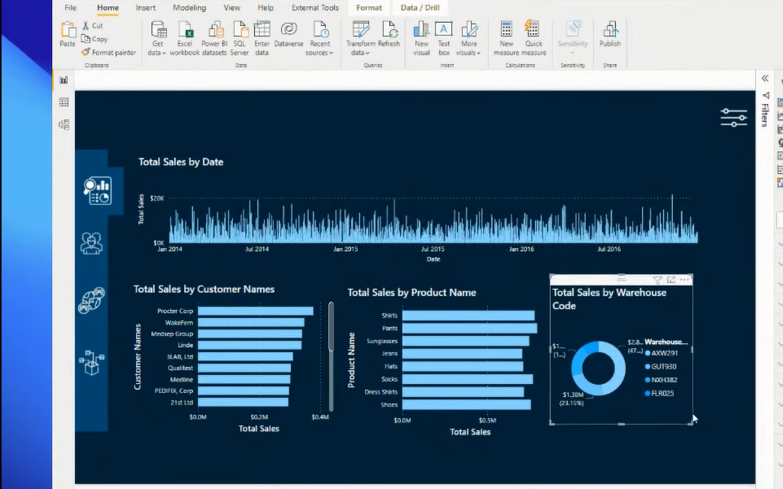
Task: Create a Quick measure
Action: tap(533, 38)
